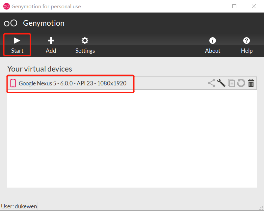
Task: Click the pink phone icon of Nexus 5
Action: [13, 83]
